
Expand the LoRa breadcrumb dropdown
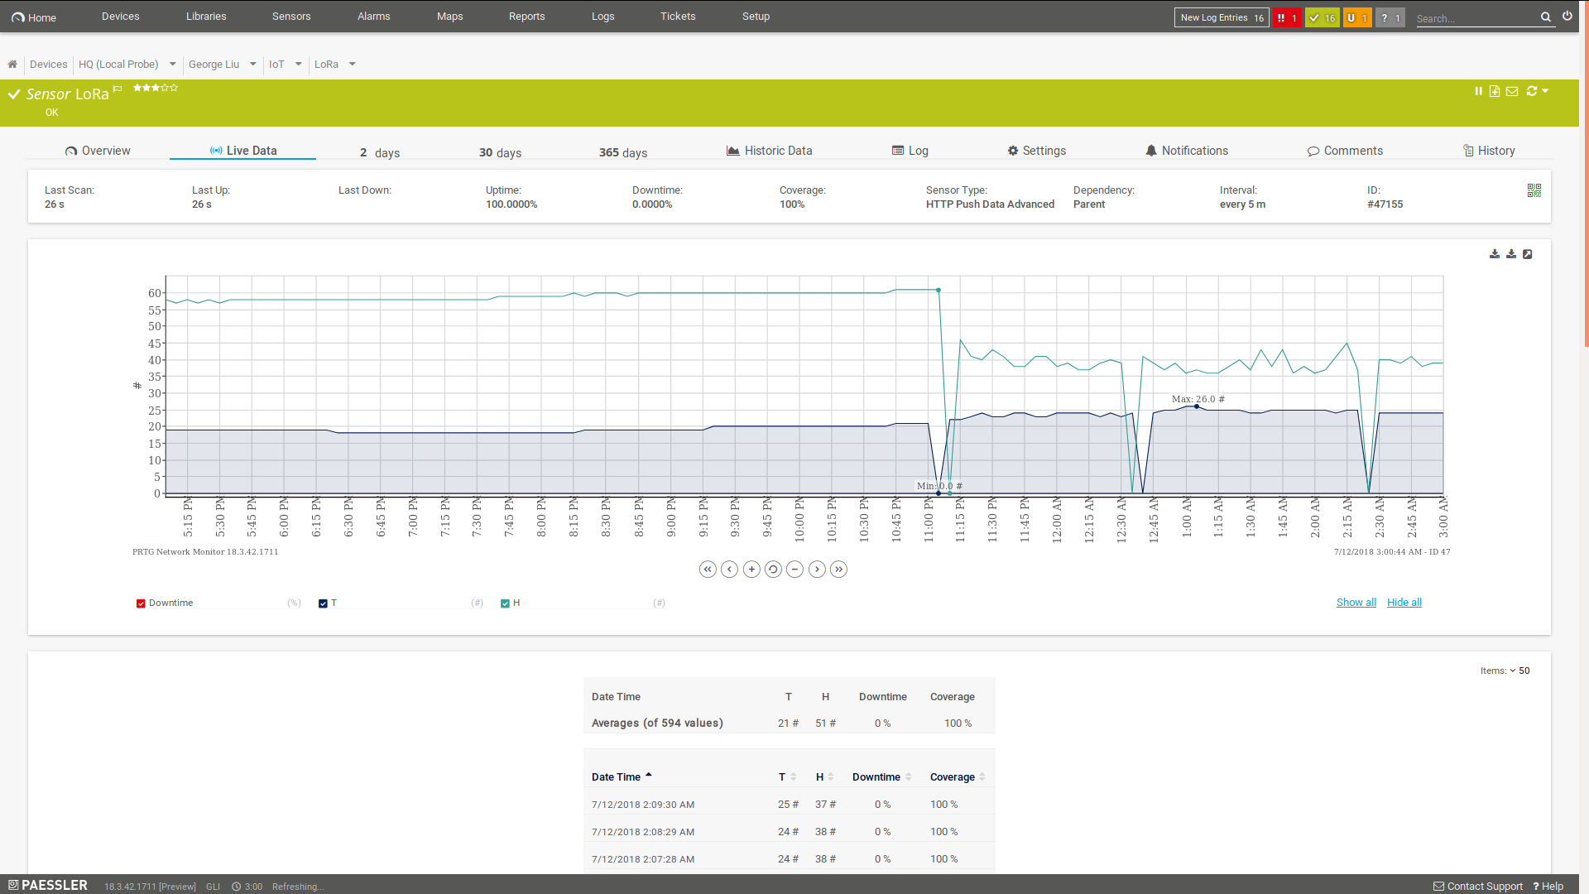pyautogui.click(x=353, y=65)
